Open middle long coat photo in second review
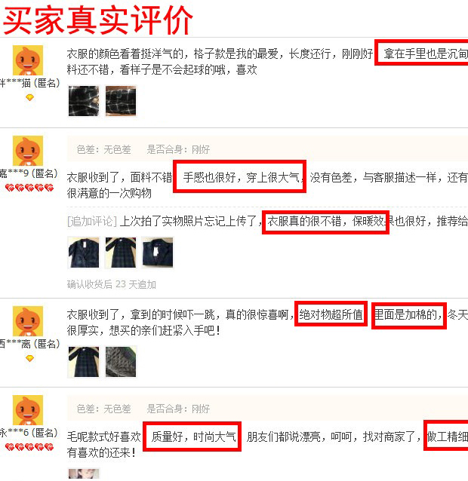The height and width of the screenshot is (481, 468). tap(121, 253)
